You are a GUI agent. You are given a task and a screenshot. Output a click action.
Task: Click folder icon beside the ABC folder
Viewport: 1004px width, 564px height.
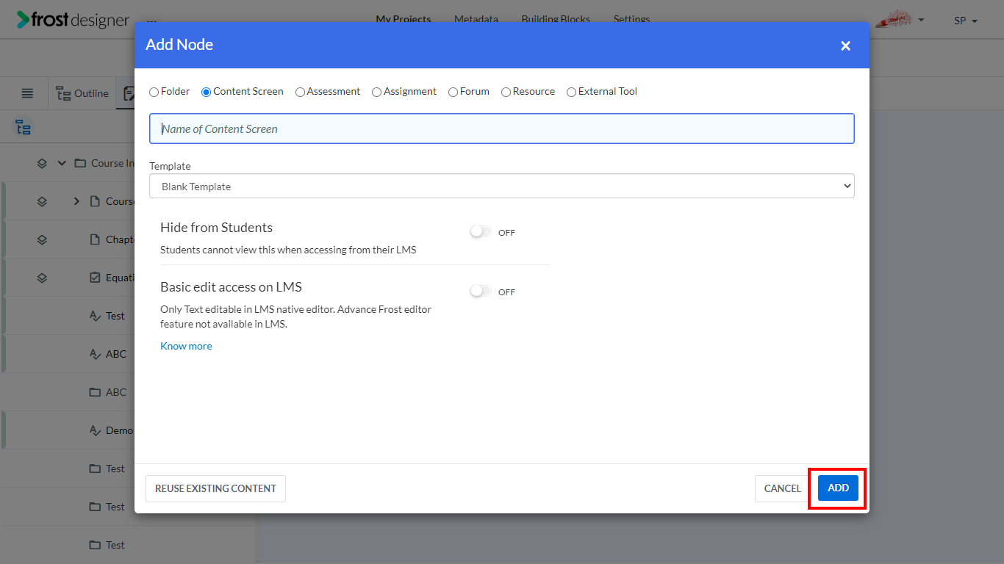(94, 392)
